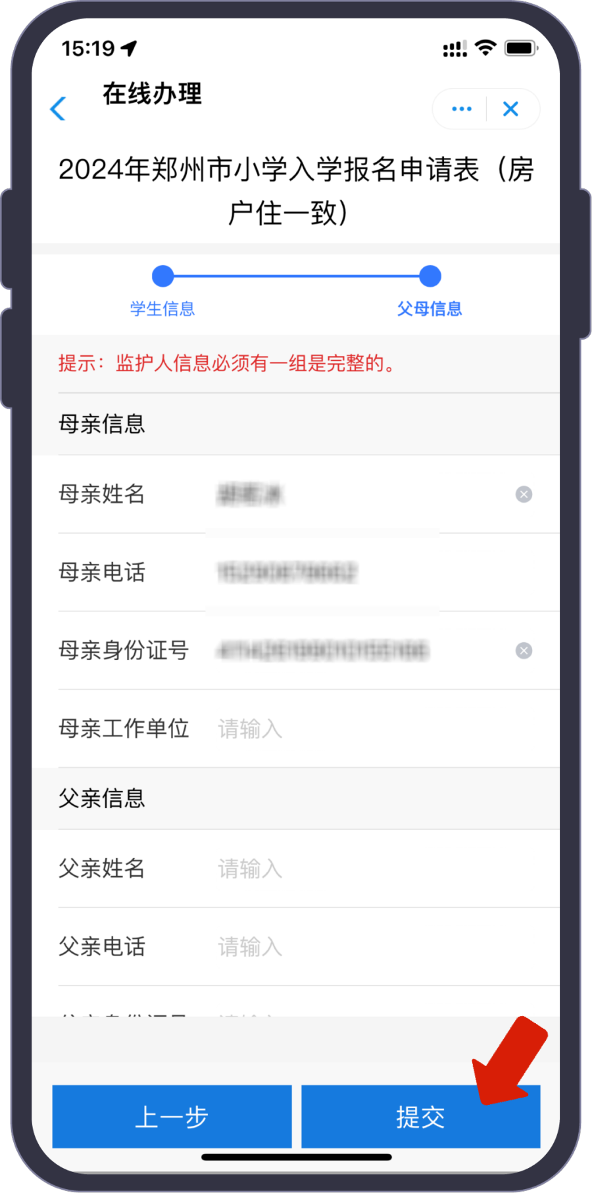Select the 父母信息 step circle
The width and height of the screenshot is (592, 1193).
pyautogui.click(x=430, y=276)
